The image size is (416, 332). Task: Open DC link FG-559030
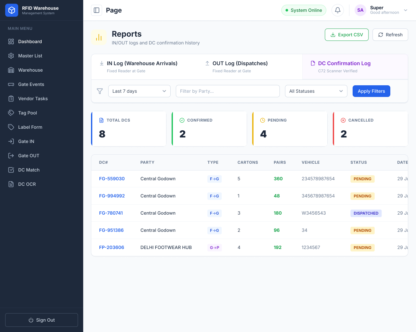click(x=112, y=179)
